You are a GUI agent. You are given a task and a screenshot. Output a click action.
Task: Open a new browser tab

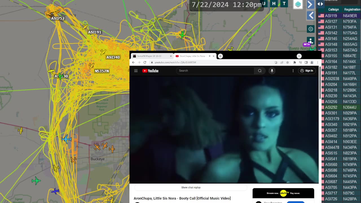pos(220,56)
